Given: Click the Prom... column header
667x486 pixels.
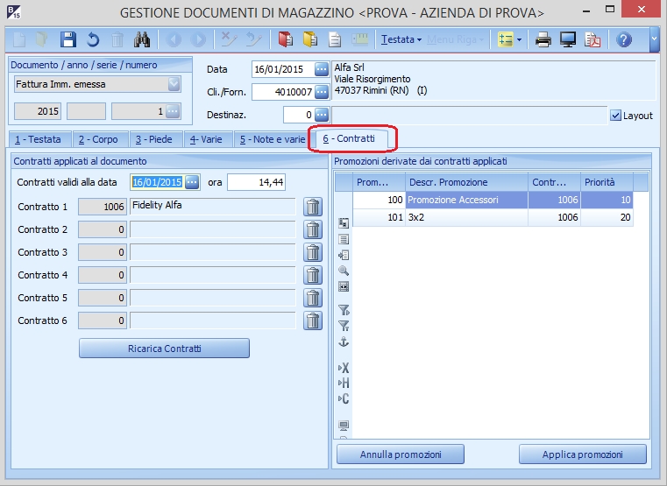Looking at the screenshot, I should pos(379,182).
